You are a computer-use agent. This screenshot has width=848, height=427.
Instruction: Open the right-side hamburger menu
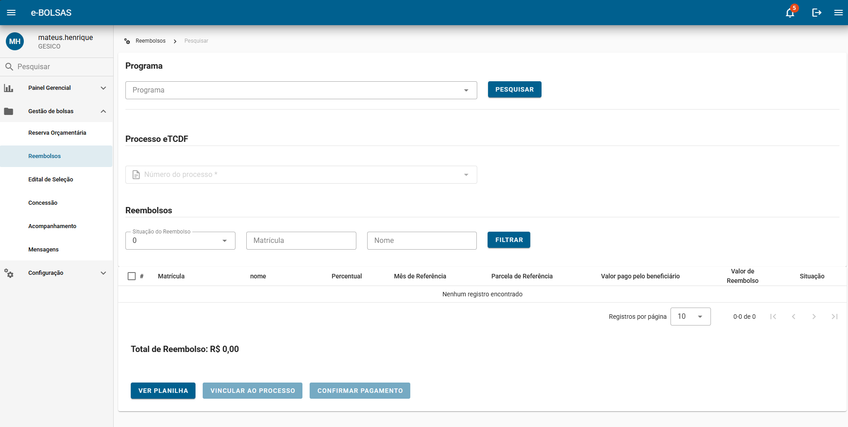(838, 13)
